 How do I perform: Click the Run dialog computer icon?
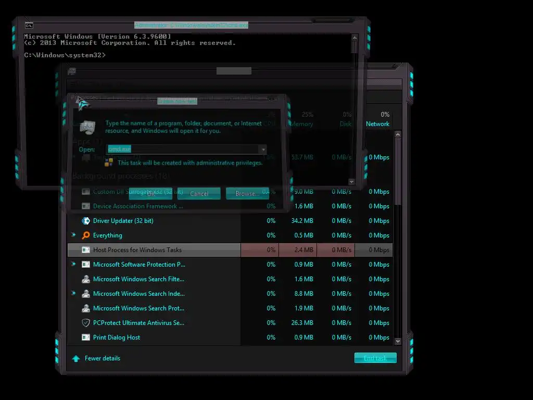point(87,128)
